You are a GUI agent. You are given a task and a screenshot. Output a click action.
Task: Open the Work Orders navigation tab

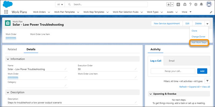[x=39, y=12]
